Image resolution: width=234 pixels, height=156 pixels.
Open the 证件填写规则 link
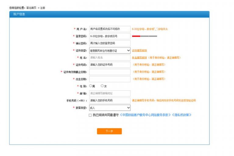click(140, 51)
